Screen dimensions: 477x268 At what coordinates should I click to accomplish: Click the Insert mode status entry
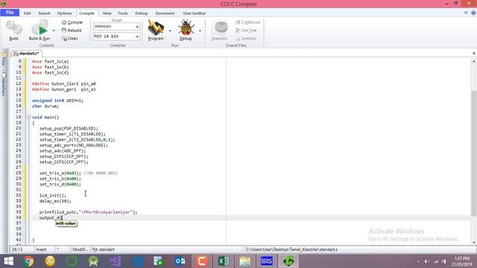pos(42,249)
